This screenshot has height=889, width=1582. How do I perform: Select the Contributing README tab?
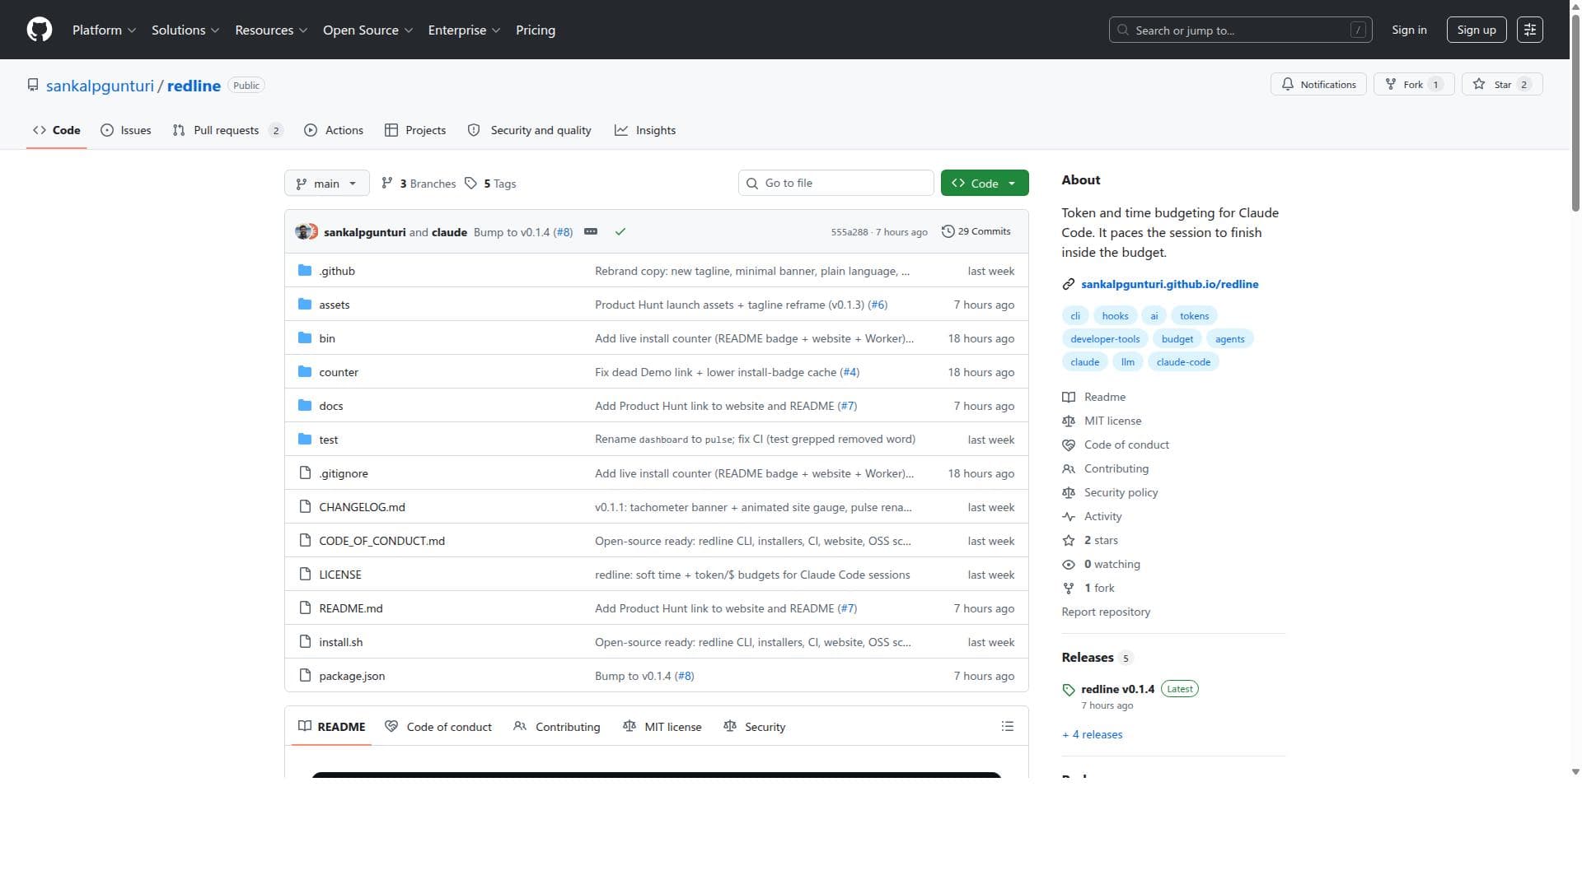click(557, 727)
